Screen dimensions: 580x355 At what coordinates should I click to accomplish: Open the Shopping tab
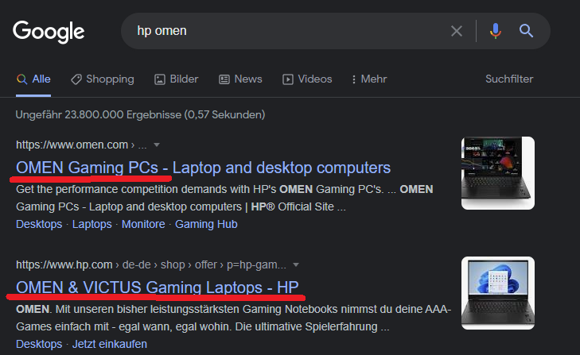point(103,79)
